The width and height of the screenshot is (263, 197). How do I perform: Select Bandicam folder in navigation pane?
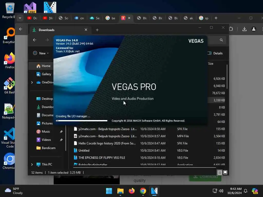46,148
